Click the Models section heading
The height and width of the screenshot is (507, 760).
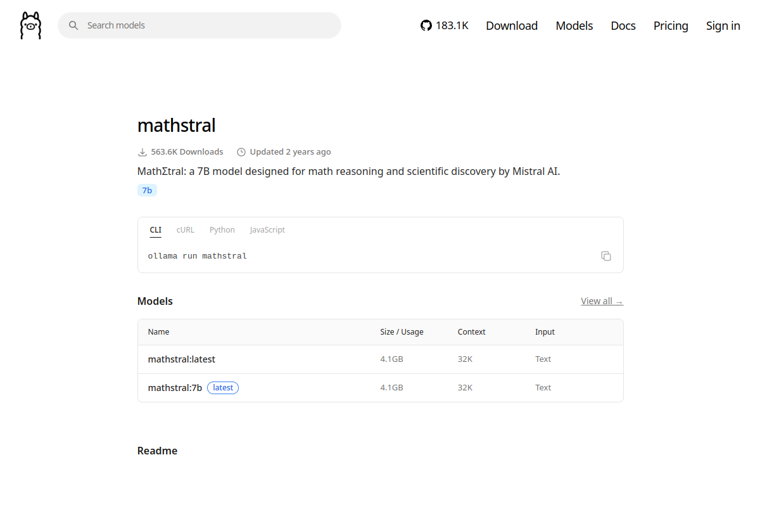[x=155, y=301]
